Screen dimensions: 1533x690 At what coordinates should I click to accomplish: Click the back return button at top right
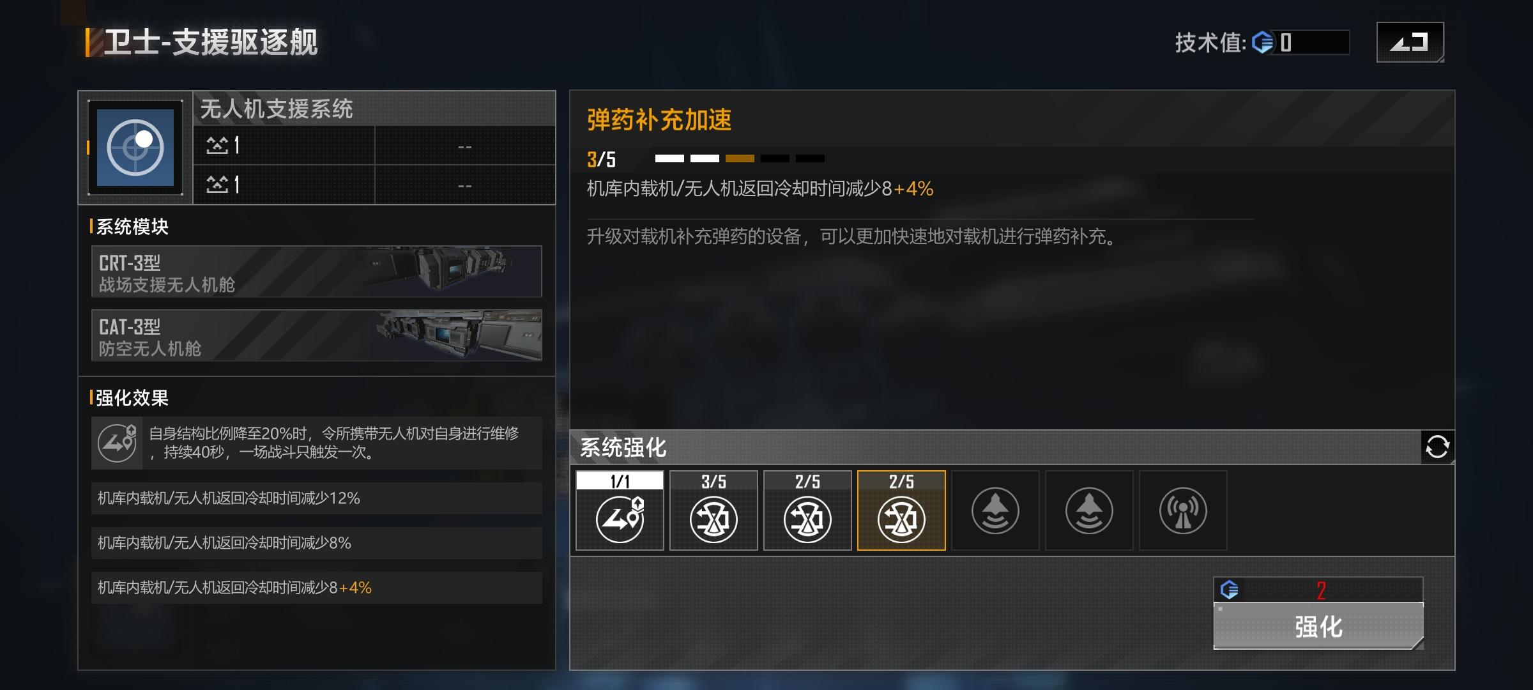coord(1410,42)
